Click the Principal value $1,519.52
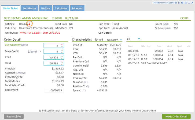The width and height of the screenshot is (195, 120). 58,68
